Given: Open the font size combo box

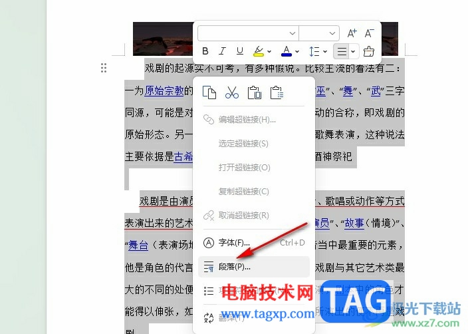Looking at the screenshot, I should point(319,33).
